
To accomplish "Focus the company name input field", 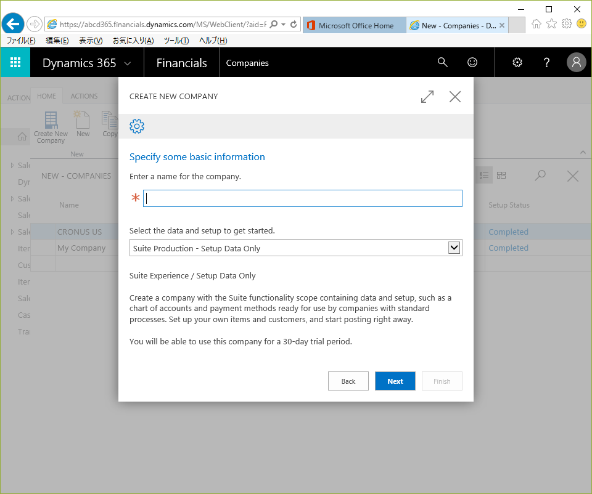I will click(302, 198).
